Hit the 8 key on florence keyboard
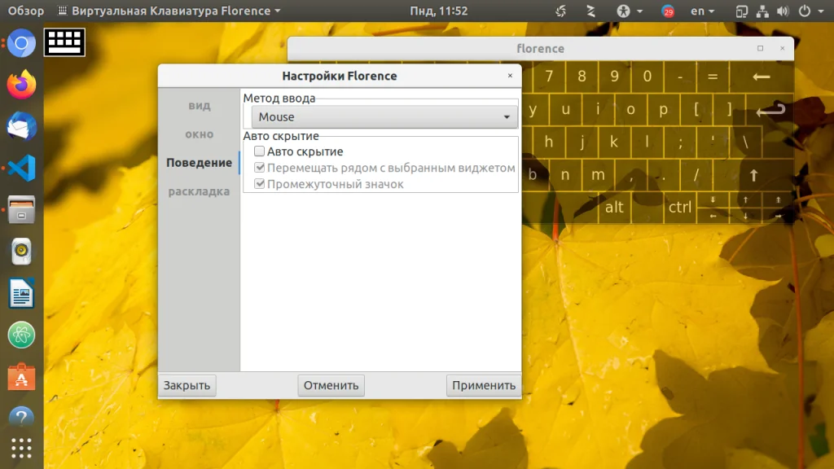This screenshot has height=469, width=834. 582,77
